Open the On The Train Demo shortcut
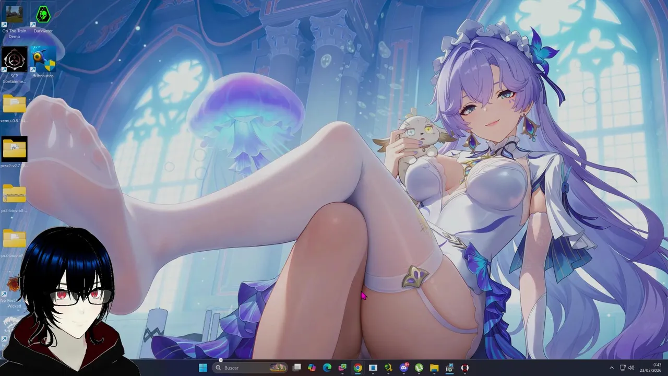 point(14,21)
